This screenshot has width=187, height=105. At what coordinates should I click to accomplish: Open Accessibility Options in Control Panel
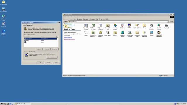86,27
